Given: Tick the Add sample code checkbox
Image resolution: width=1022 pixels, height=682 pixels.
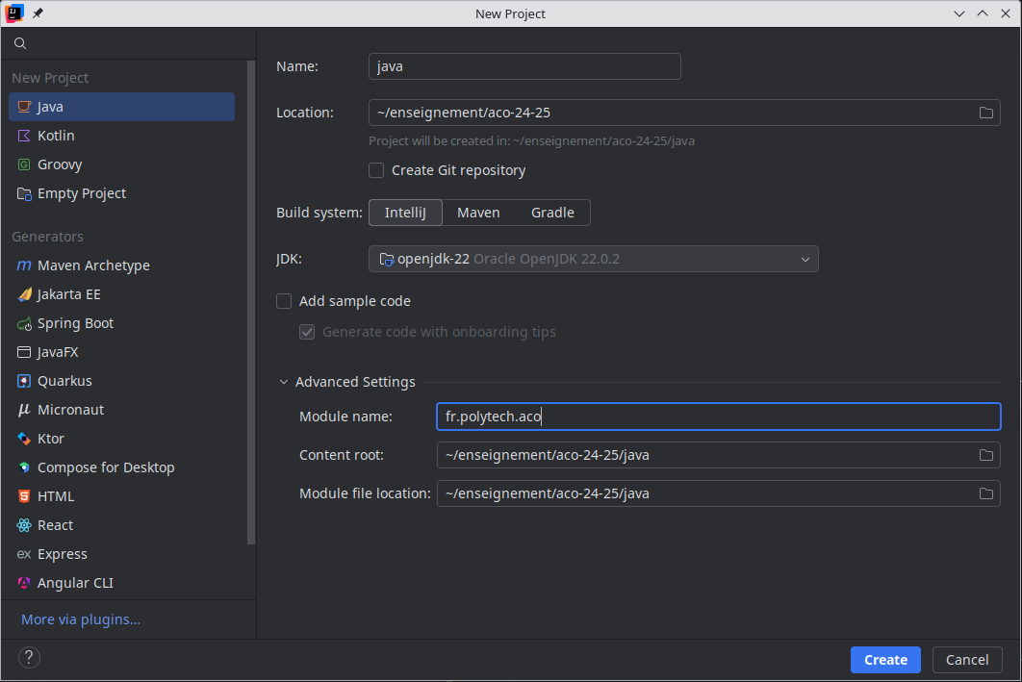Looking at the screenshot, I should [x=284, y=301].
